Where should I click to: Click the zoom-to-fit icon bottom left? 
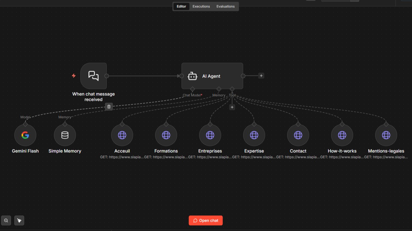tap(6, 220)
